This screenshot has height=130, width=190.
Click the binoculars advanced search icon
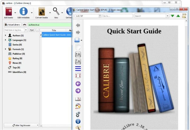click(x=25, y=25)
